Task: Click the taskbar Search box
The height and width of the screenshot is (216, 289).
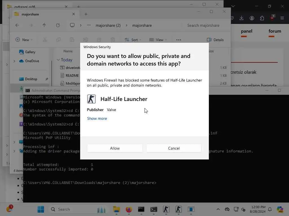Action: [x=79, y=209]
